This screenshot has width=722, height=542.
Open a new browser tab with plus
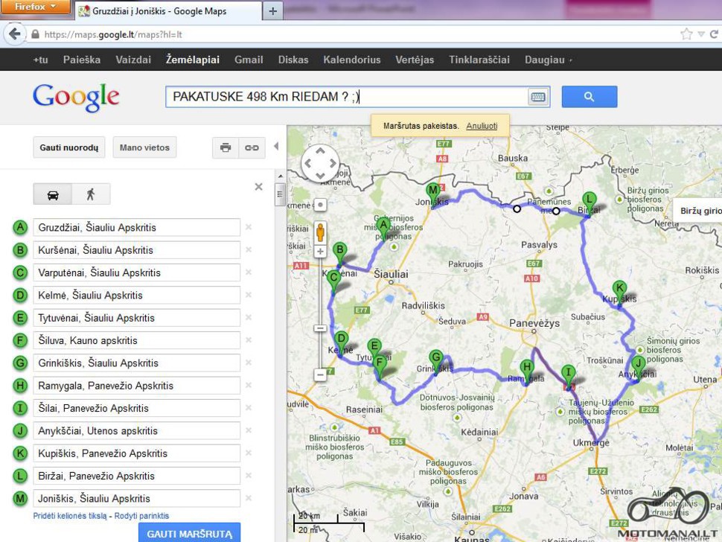(x=272, y=11)
